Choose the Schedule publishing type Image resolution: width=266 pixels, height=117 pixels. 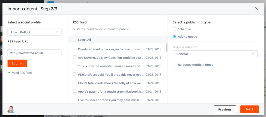click(x=175, y=29)
